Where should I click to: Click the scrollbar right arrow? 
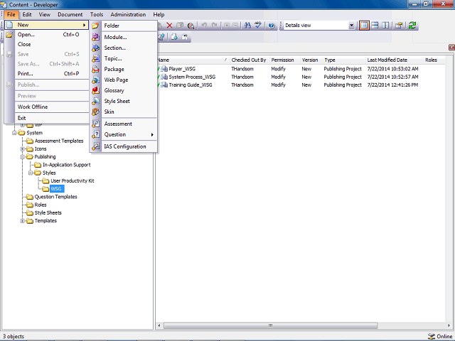click(449, 325)
